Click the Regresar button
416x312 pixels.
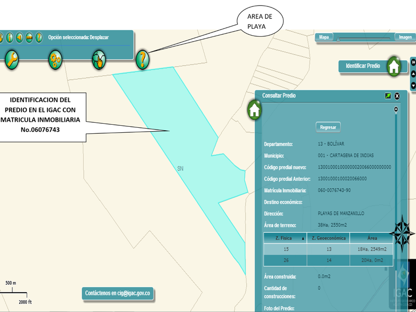pos(328,127)
